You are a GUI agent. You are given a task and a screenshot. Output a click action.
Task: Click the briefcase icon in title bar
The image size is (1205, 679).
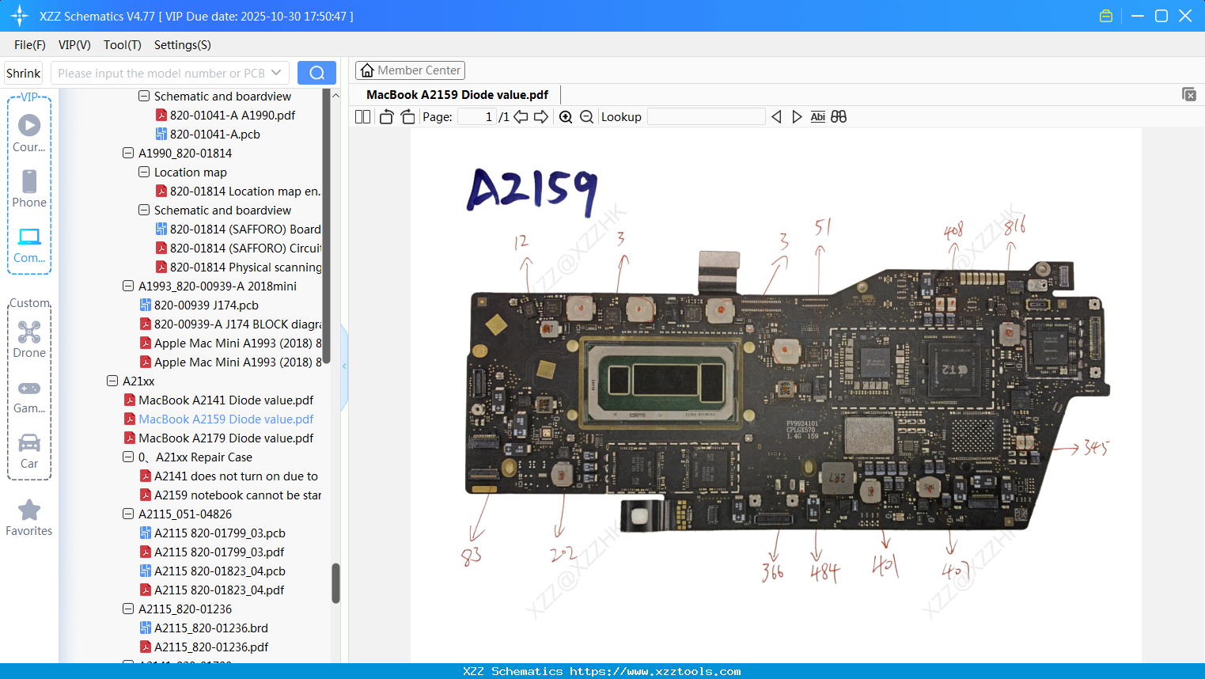tap(1106, 16)
